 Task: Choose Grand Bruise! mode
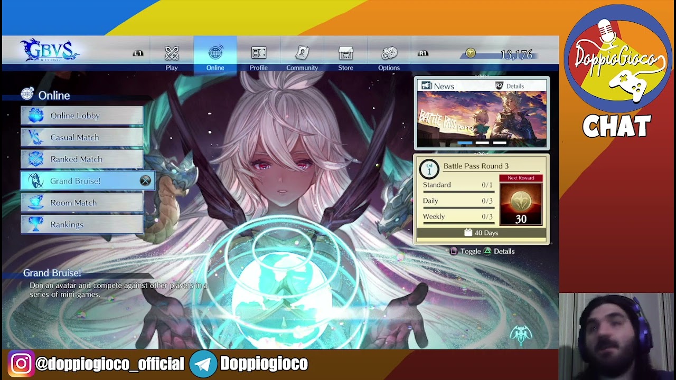tap(88, 181)
